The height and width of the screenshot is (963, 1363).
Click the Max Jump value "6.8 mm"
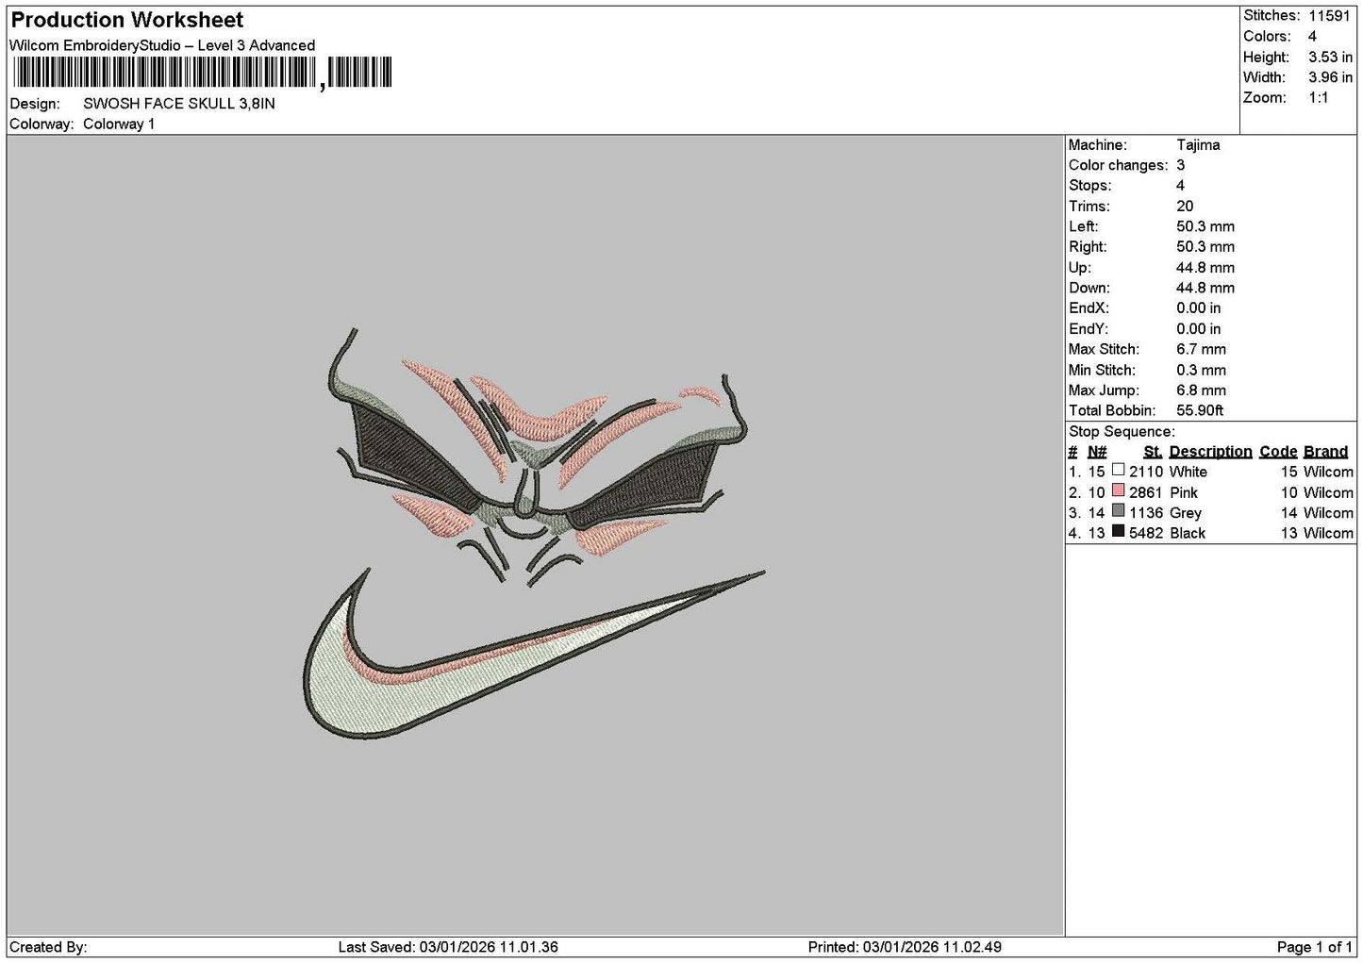point(1201,390)
